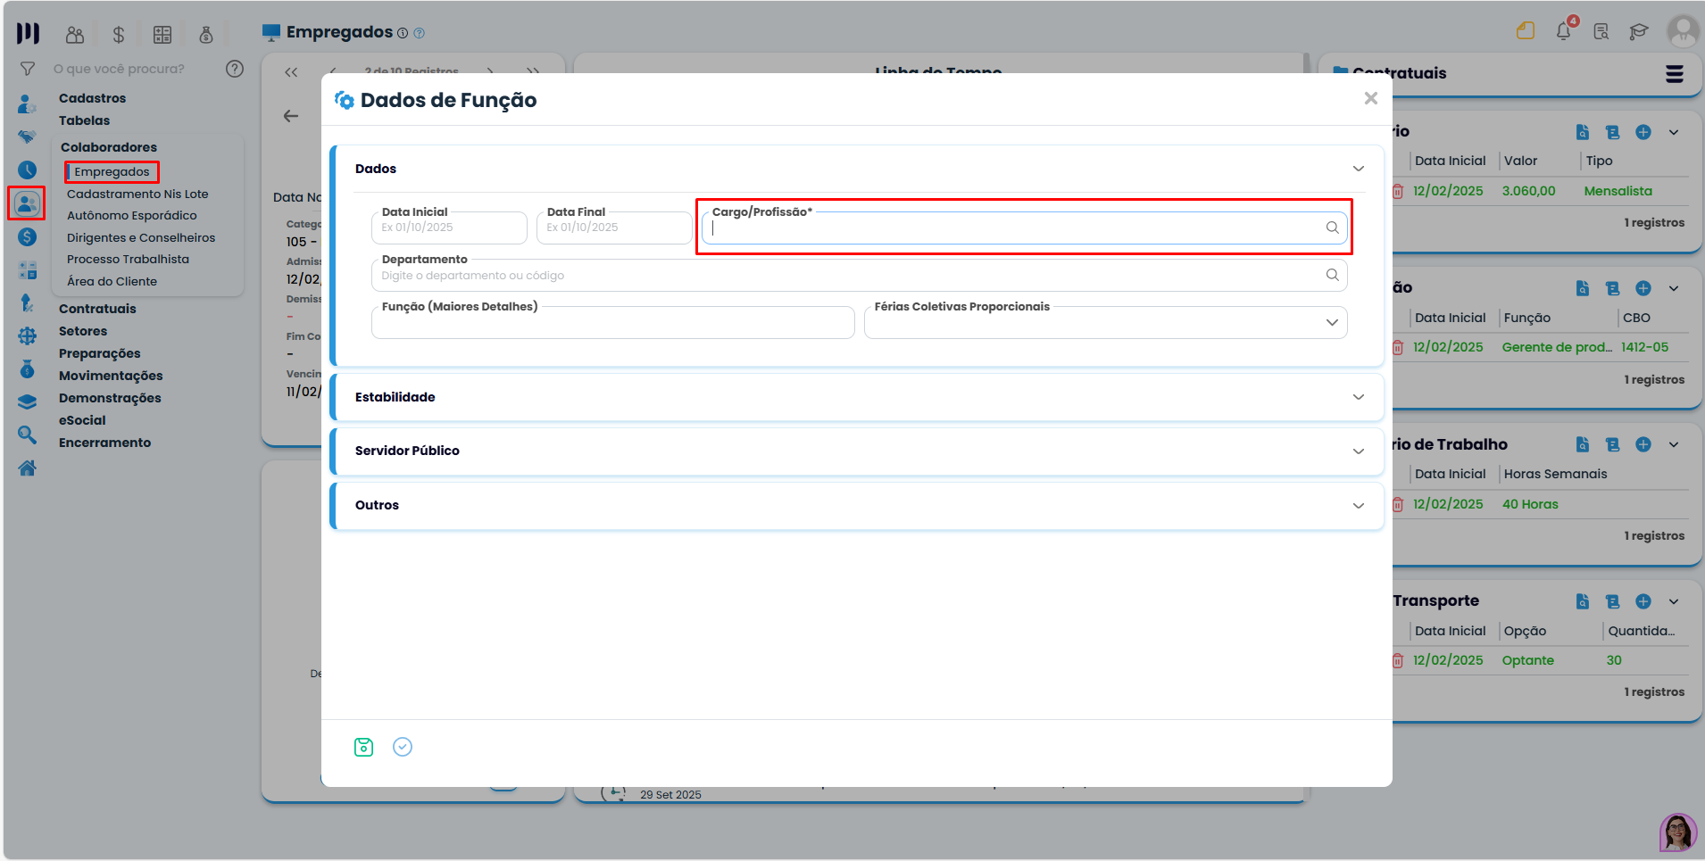Viewport: 1705px width, 861px height.
Task: Click the search icon in Cargo/Profissão field
Action: pyautogui.click(x=1332, y=228)
